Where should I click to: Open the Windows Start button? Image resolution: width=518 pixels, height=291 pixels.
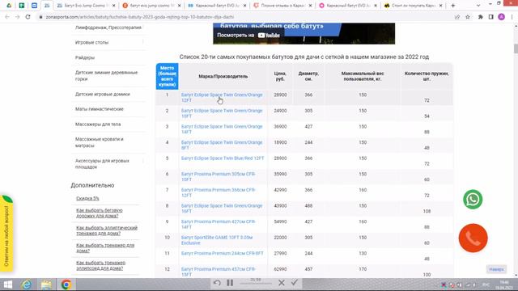tap(7, 285)
